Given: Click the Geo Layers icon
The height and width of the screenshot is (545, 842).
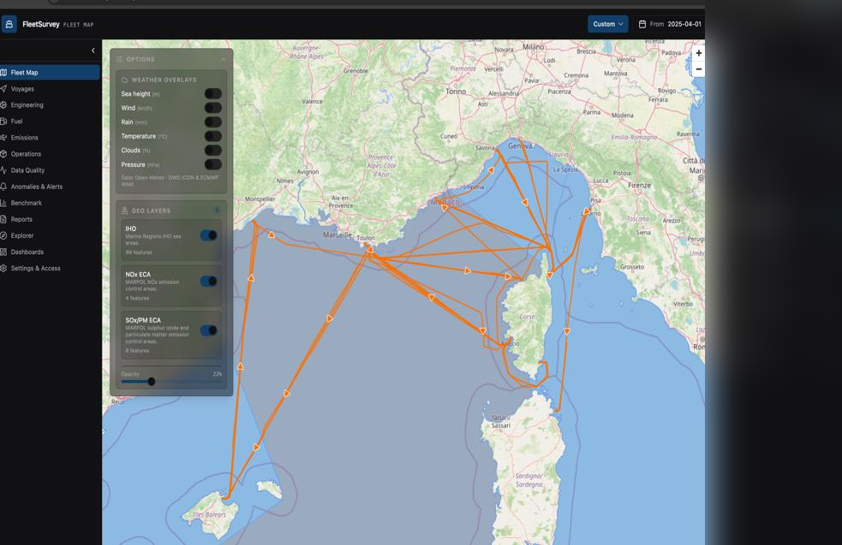Looking at the screenshot, I should (124, 210).
